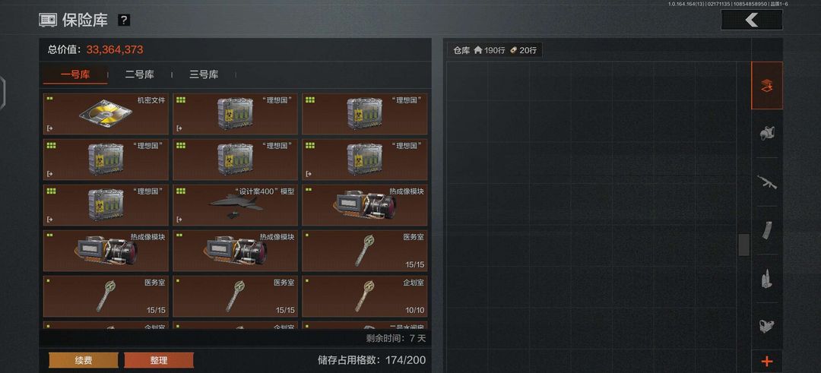Click the orange plus add icon

click(766, 361)
